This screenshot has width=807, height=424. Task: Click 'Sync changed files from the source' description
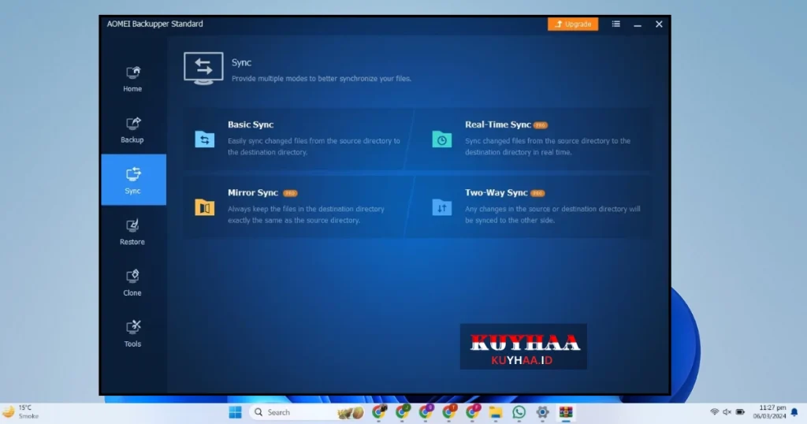point(548,146)
